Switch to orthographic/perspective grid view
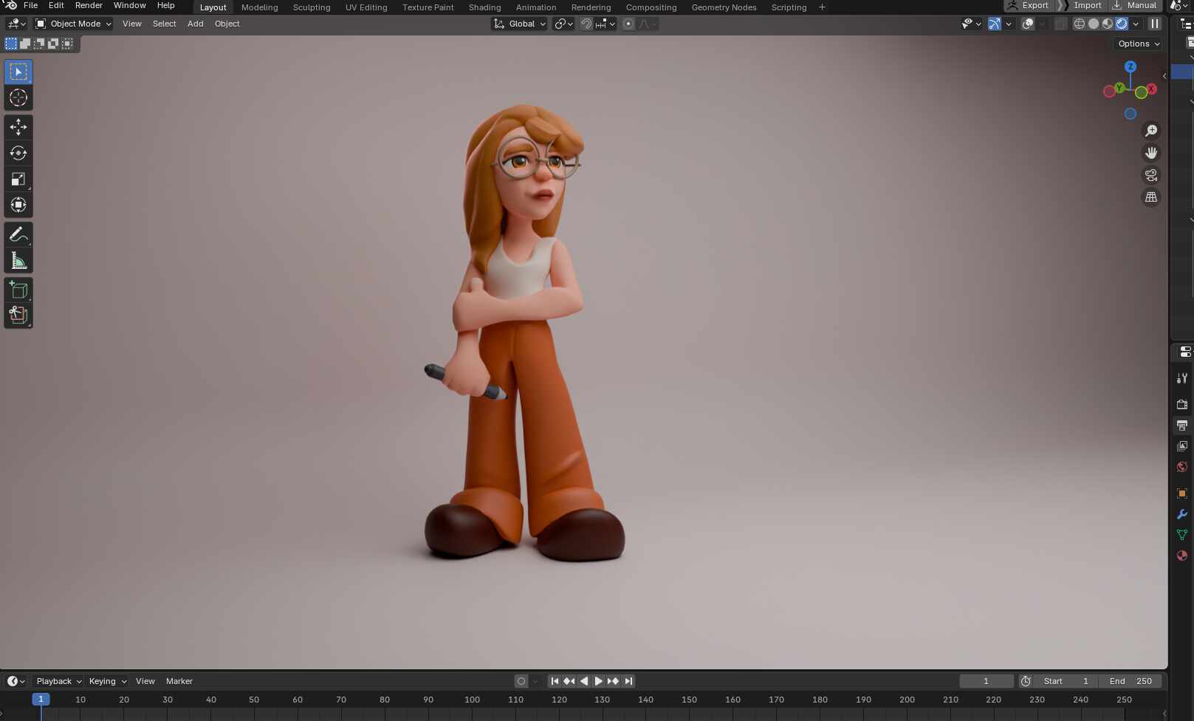Screen dimensions: 1194x721 tap(1151, 197)
